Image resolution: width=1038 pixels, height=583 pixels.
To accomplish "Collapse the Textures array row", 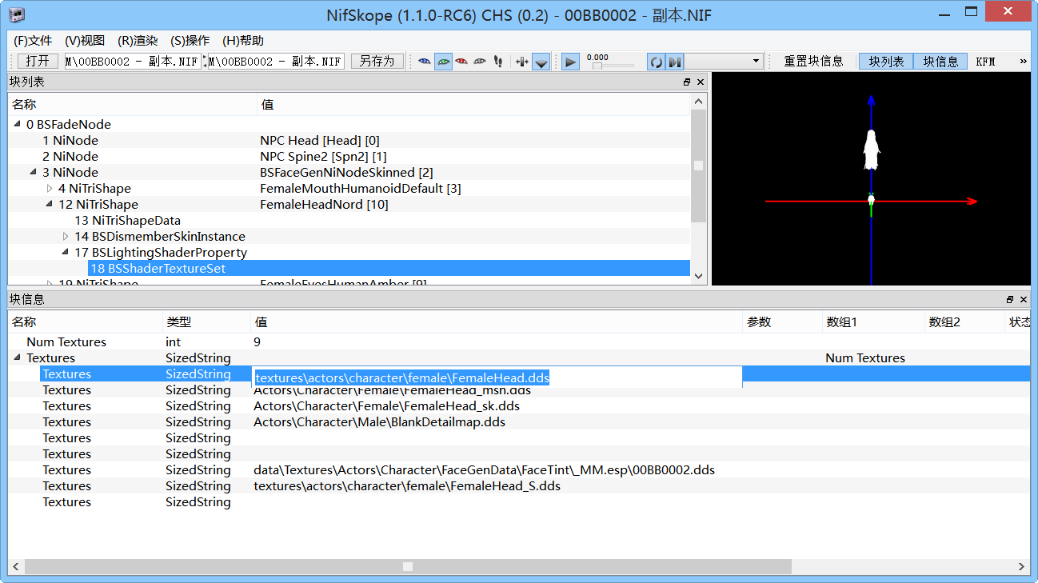I will 18,358.
